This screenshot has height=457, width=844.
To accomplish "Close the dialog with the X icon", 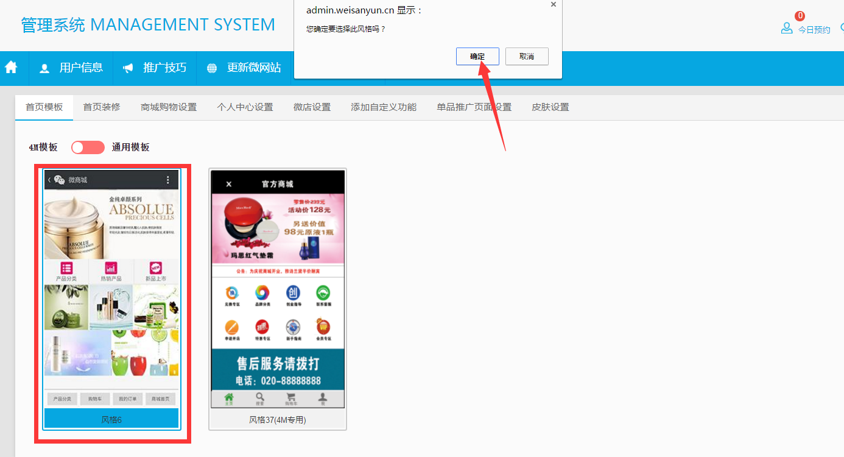I will pos(553,4).
